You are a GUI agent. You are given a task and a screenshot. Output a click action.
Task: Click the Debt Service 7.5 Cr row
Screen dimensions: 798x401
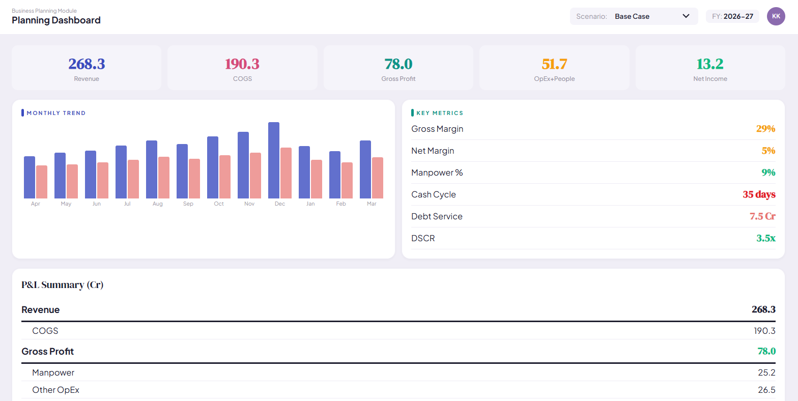coord(593,216)
